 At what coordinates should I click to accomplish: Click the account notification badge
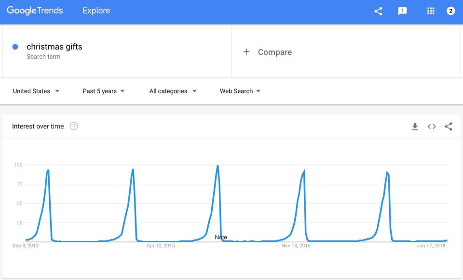[x=450, y=11]
